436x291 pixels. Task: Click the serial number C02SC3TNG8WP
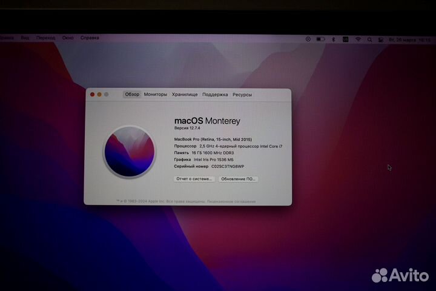[x=228, y=166]
